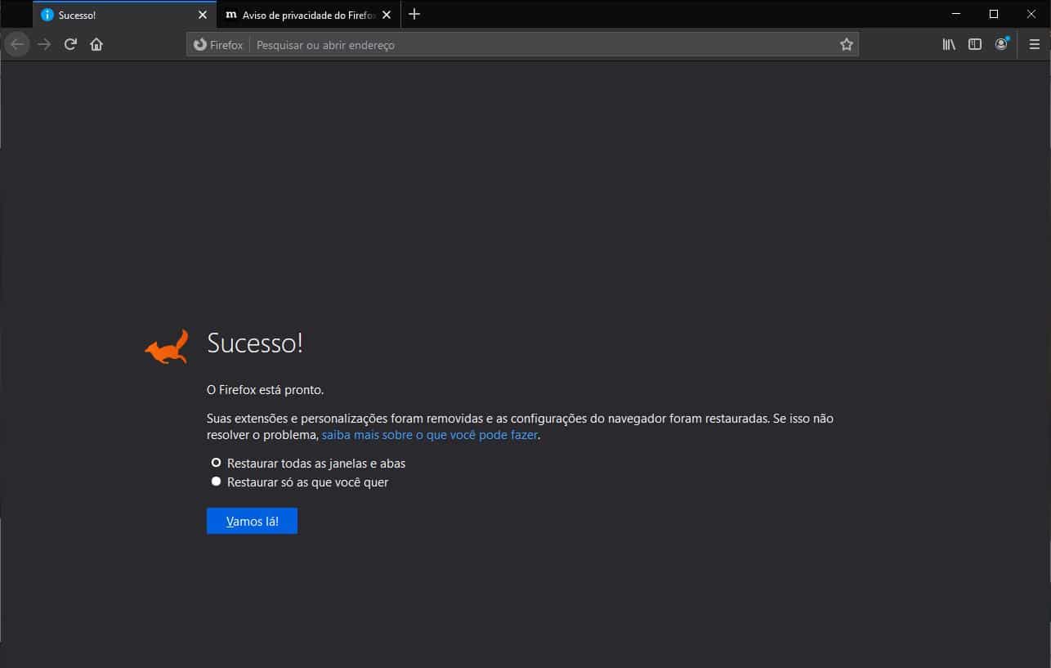Open the Library menu icon
Screen dimensions: 1051x668
pyautogui.click(x=949, y=44)
